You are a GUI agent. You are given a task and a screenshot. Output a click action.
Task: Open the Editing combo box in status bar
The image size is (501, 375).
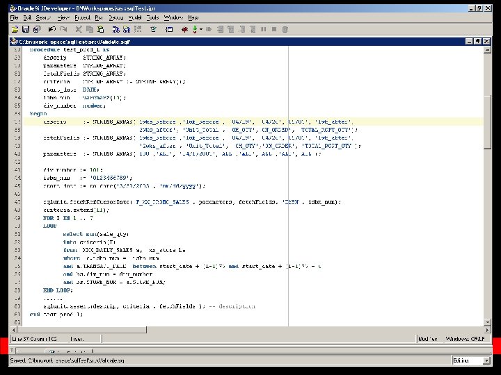pos(471,360)
